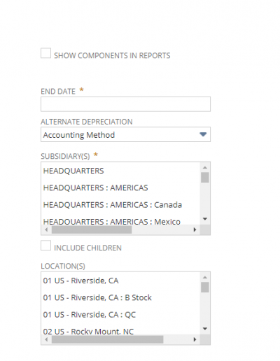Tick the Include Children checkbox
The image size is (280, 361).
(45, 246)
